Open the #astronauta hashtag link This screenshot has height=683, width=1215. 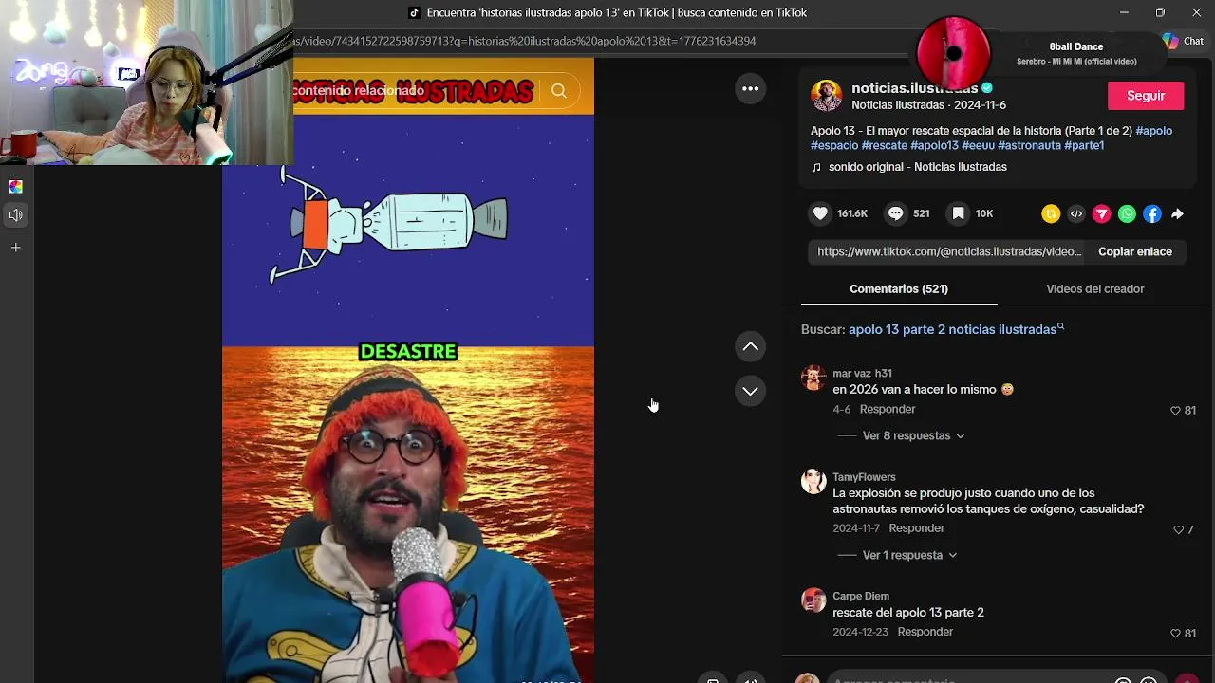click(x=1029, y=146)
